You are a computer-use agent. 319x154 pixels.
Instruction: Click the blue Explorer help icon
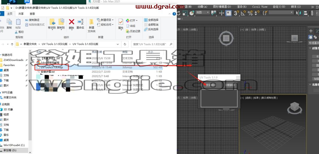tap(174, 14)
